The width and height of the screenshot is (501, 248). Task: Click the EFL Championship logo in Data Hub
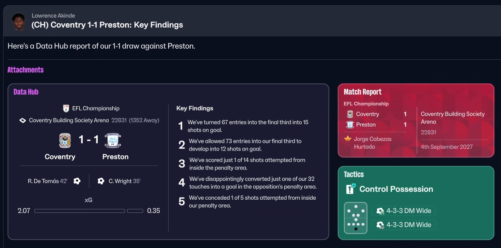coord(66,108)
